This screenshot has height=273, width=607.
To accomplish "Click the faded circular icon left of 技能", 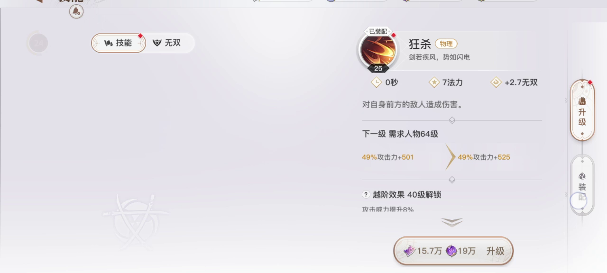I will coord(38,43).
